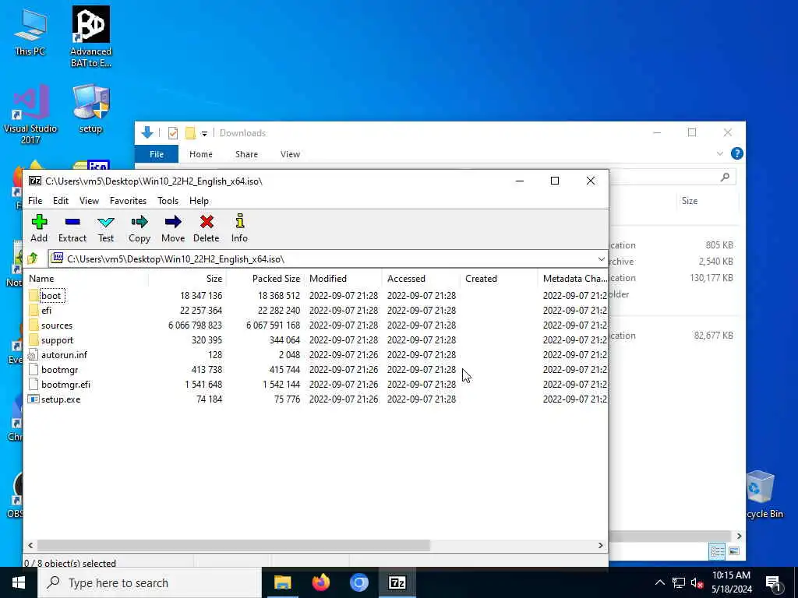Click the red Delete icon
The image size is (798, 598).
[x=206, y=222]
